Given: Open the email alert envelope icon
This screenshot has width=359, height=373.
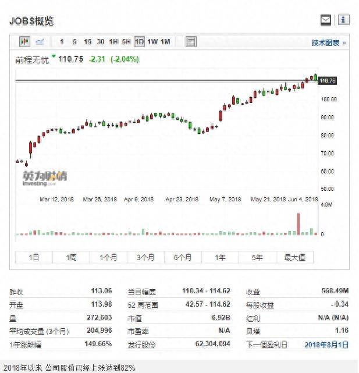Looking at the screenshot, I should click(x=326, y=20).
